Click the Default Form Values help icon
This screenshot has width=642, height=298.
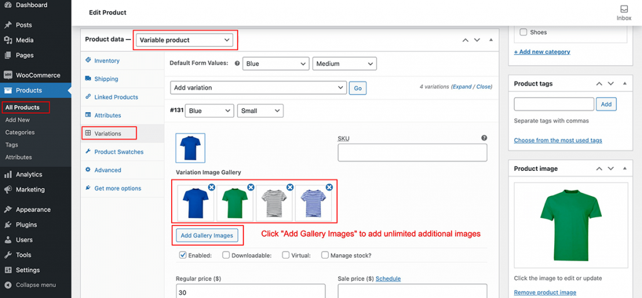click(x=236, y=64)
